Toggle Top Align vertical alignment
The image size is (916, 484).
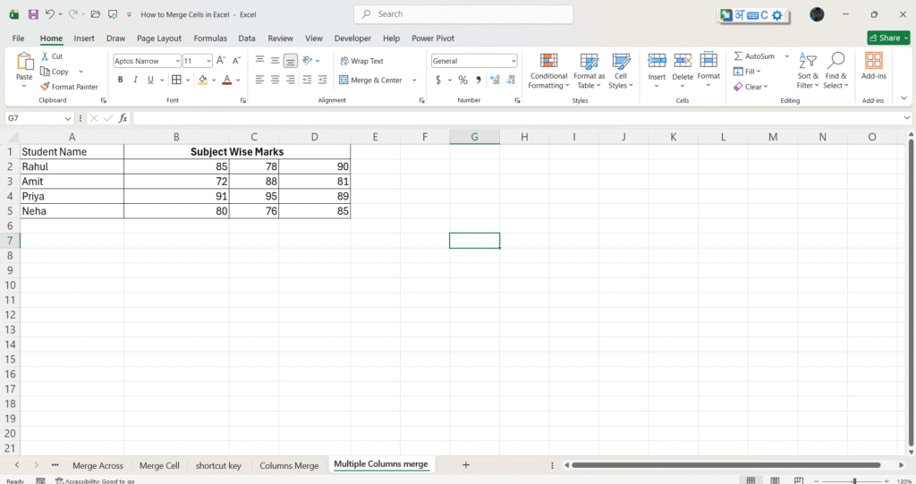pos(260,60)
